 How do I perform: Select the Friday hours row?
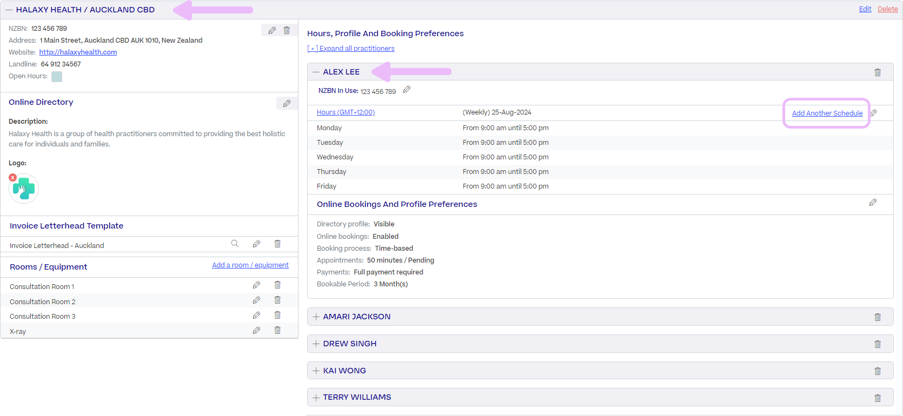600,186
